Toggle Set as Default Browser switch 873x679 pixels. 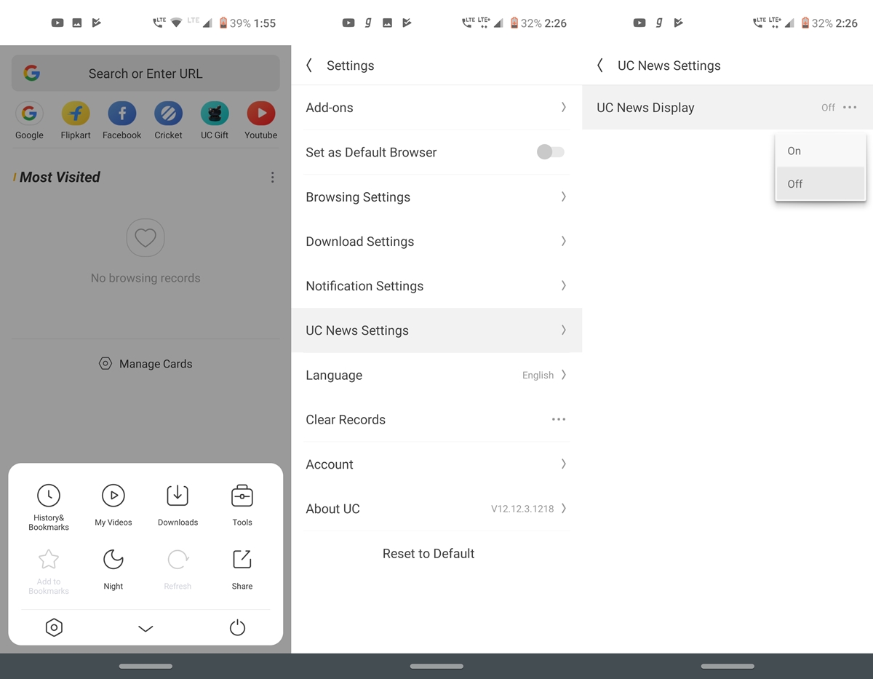click(551, 152)
